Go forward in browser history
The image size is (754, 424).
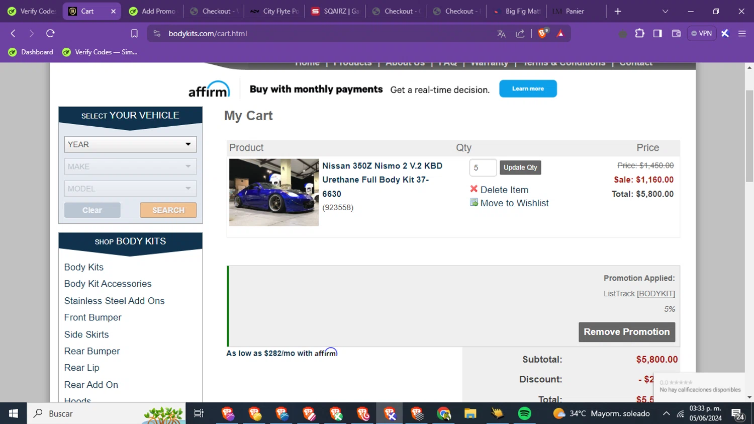click(32, 34)
